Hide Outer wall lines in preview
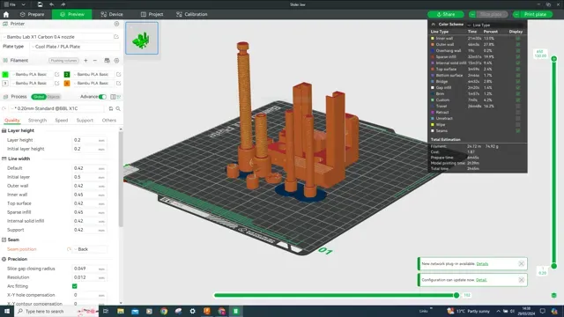This screenshot has width=564, height=317. pos(518,45)
